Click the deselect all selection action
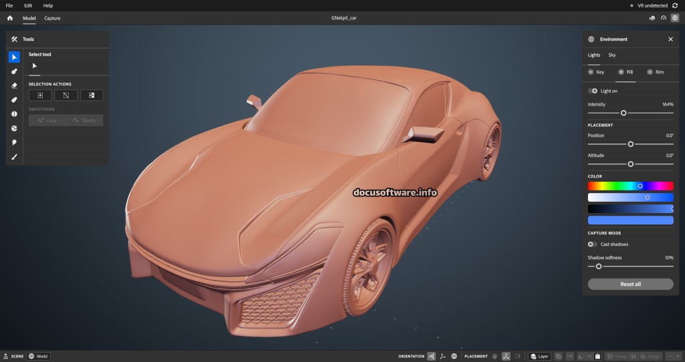 pos(66,96)
